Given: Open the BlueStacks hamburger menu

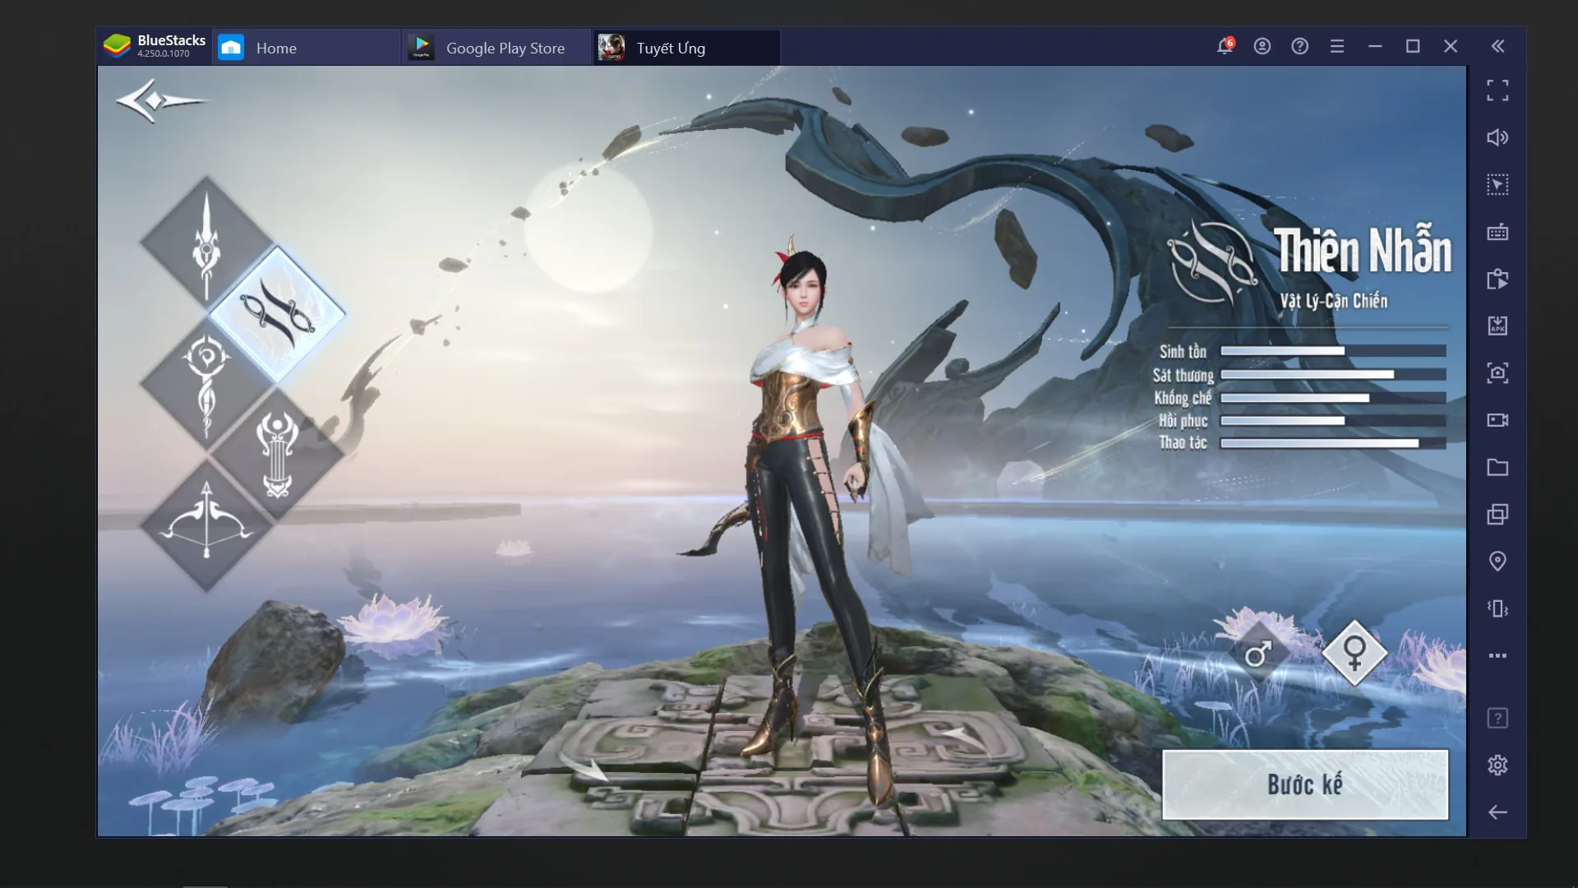Looking at the screenshot, I should (x=1337, y=46).
